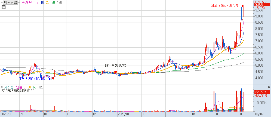Select the orange 20-day price moving average
The image size is (271, 117).
[48, 3]
